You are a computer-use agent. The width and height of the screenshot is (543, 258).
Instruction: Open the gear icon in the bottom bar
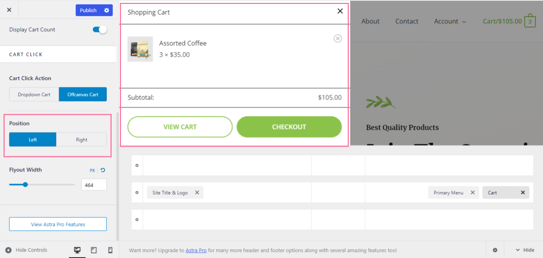494,250
